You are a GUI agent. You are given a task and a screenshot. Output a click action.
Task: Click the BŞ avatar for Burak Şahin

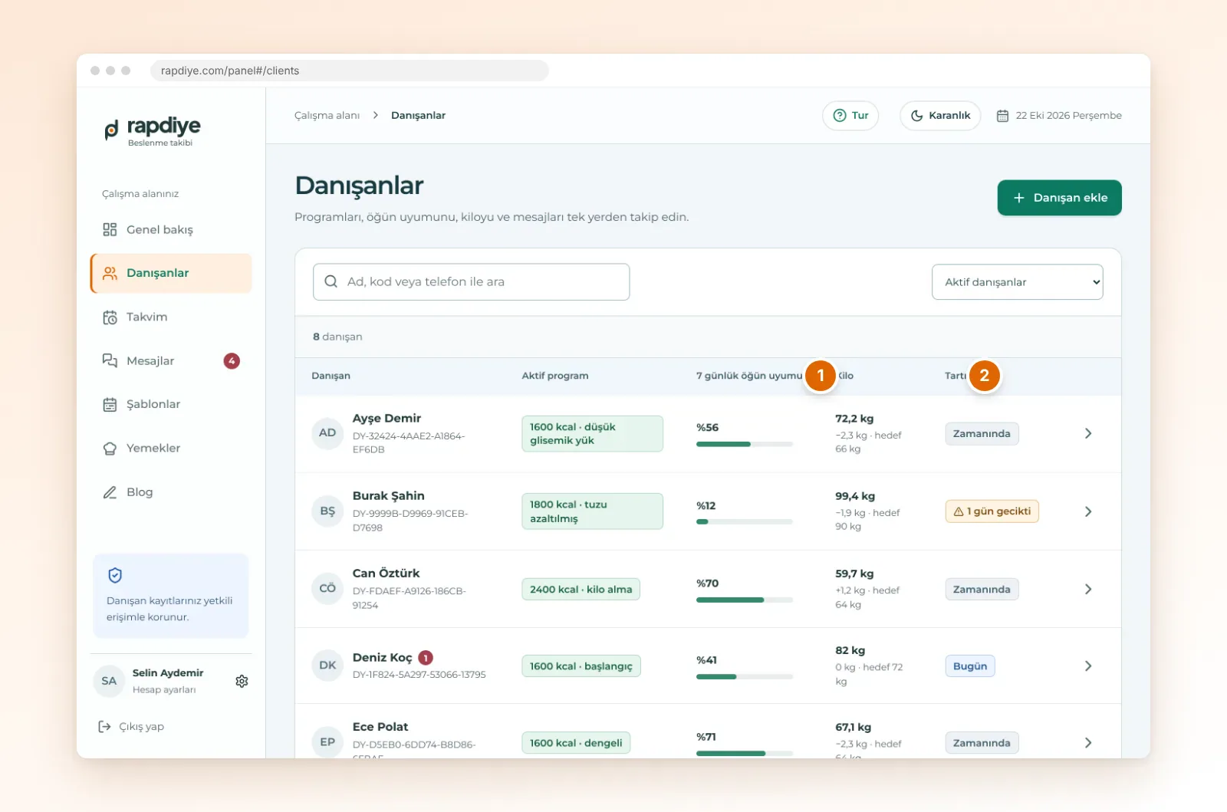pyautogui.click(x=327, y=511)
